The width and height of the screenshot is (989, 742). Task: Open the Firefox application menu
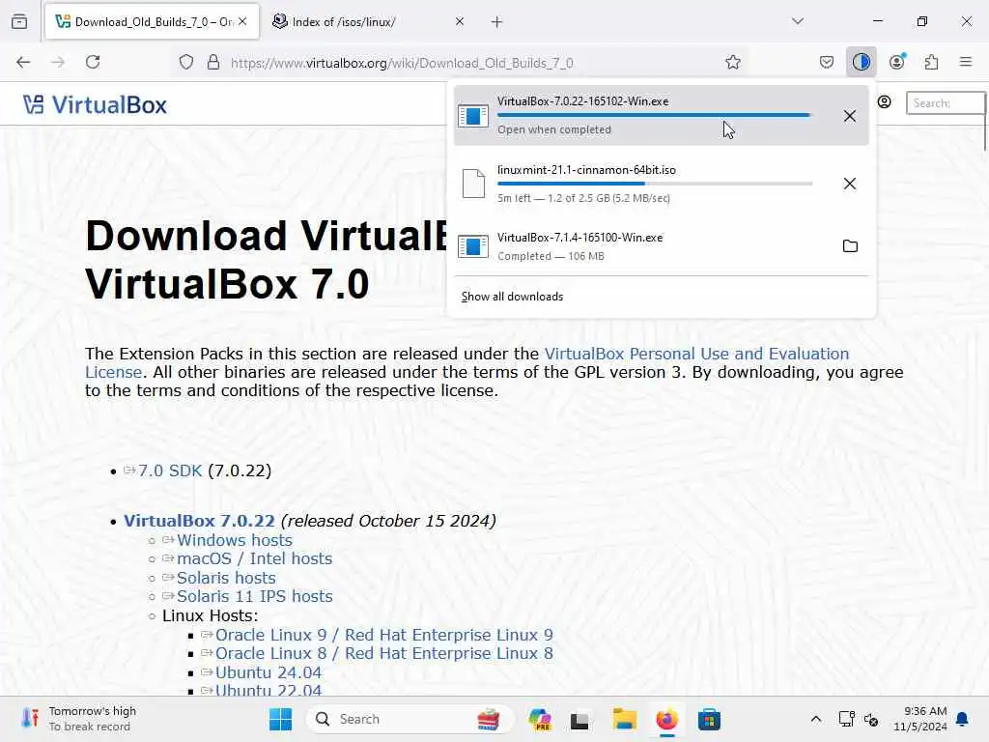click(x=965, y=62)
